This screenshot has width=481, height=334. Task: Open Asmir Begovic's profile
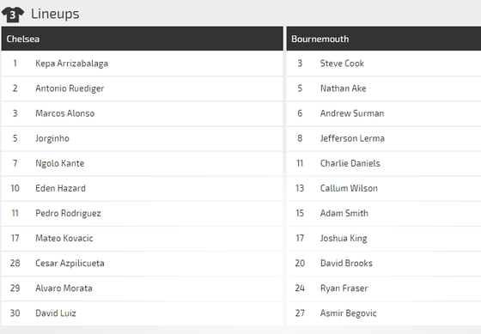tap(348, 313)
